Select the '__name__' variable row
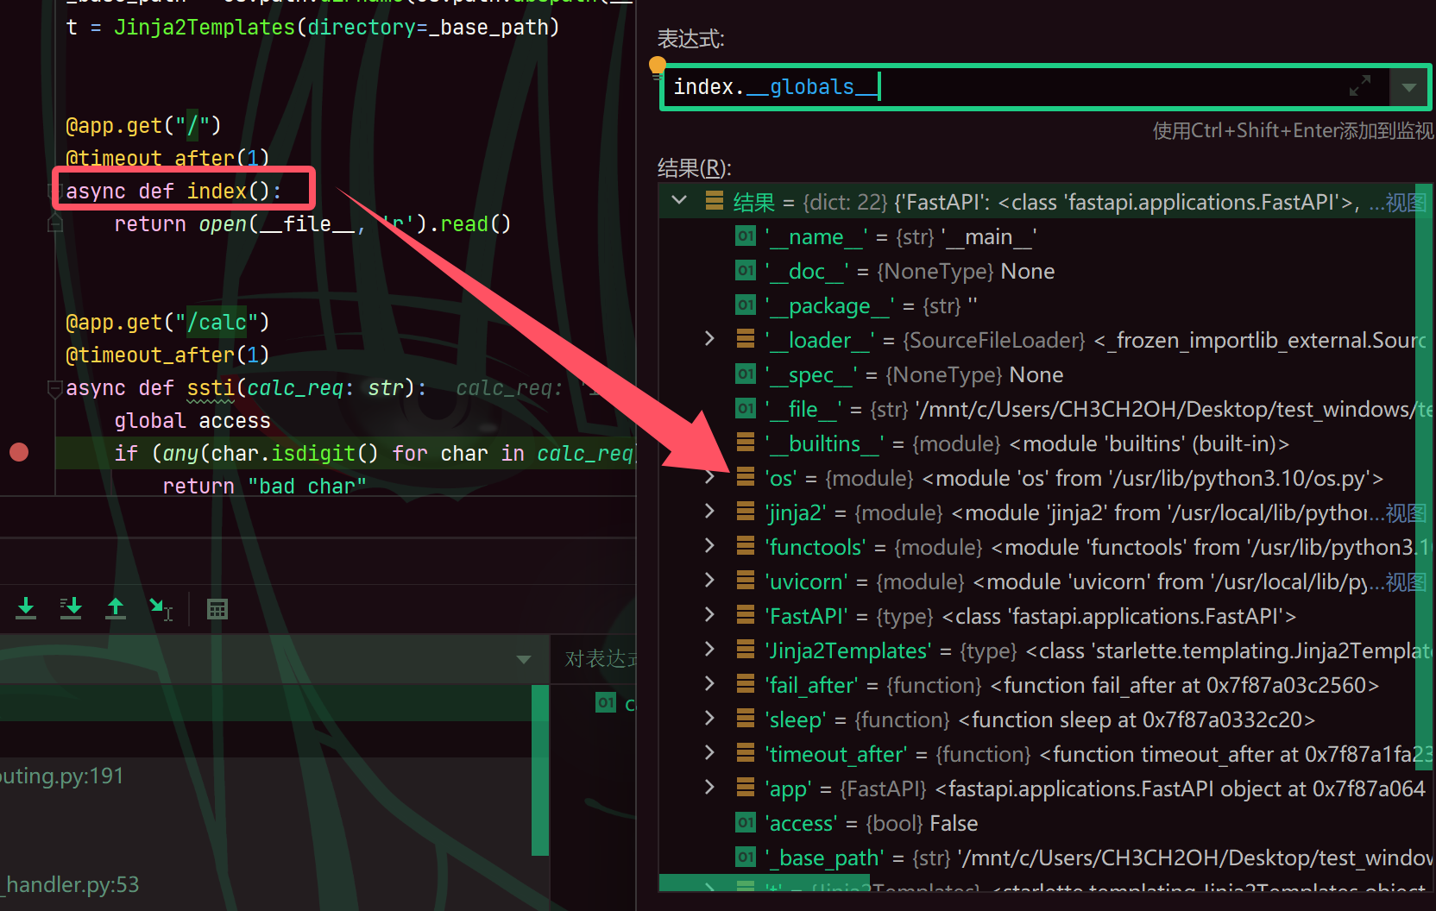 1037,236
